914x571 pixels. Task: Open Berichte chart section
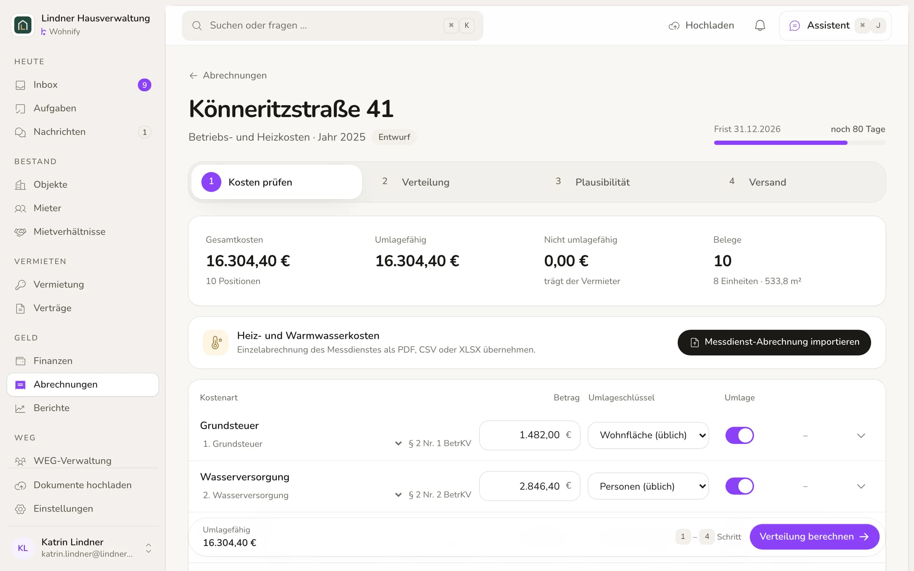click(83, 408)
